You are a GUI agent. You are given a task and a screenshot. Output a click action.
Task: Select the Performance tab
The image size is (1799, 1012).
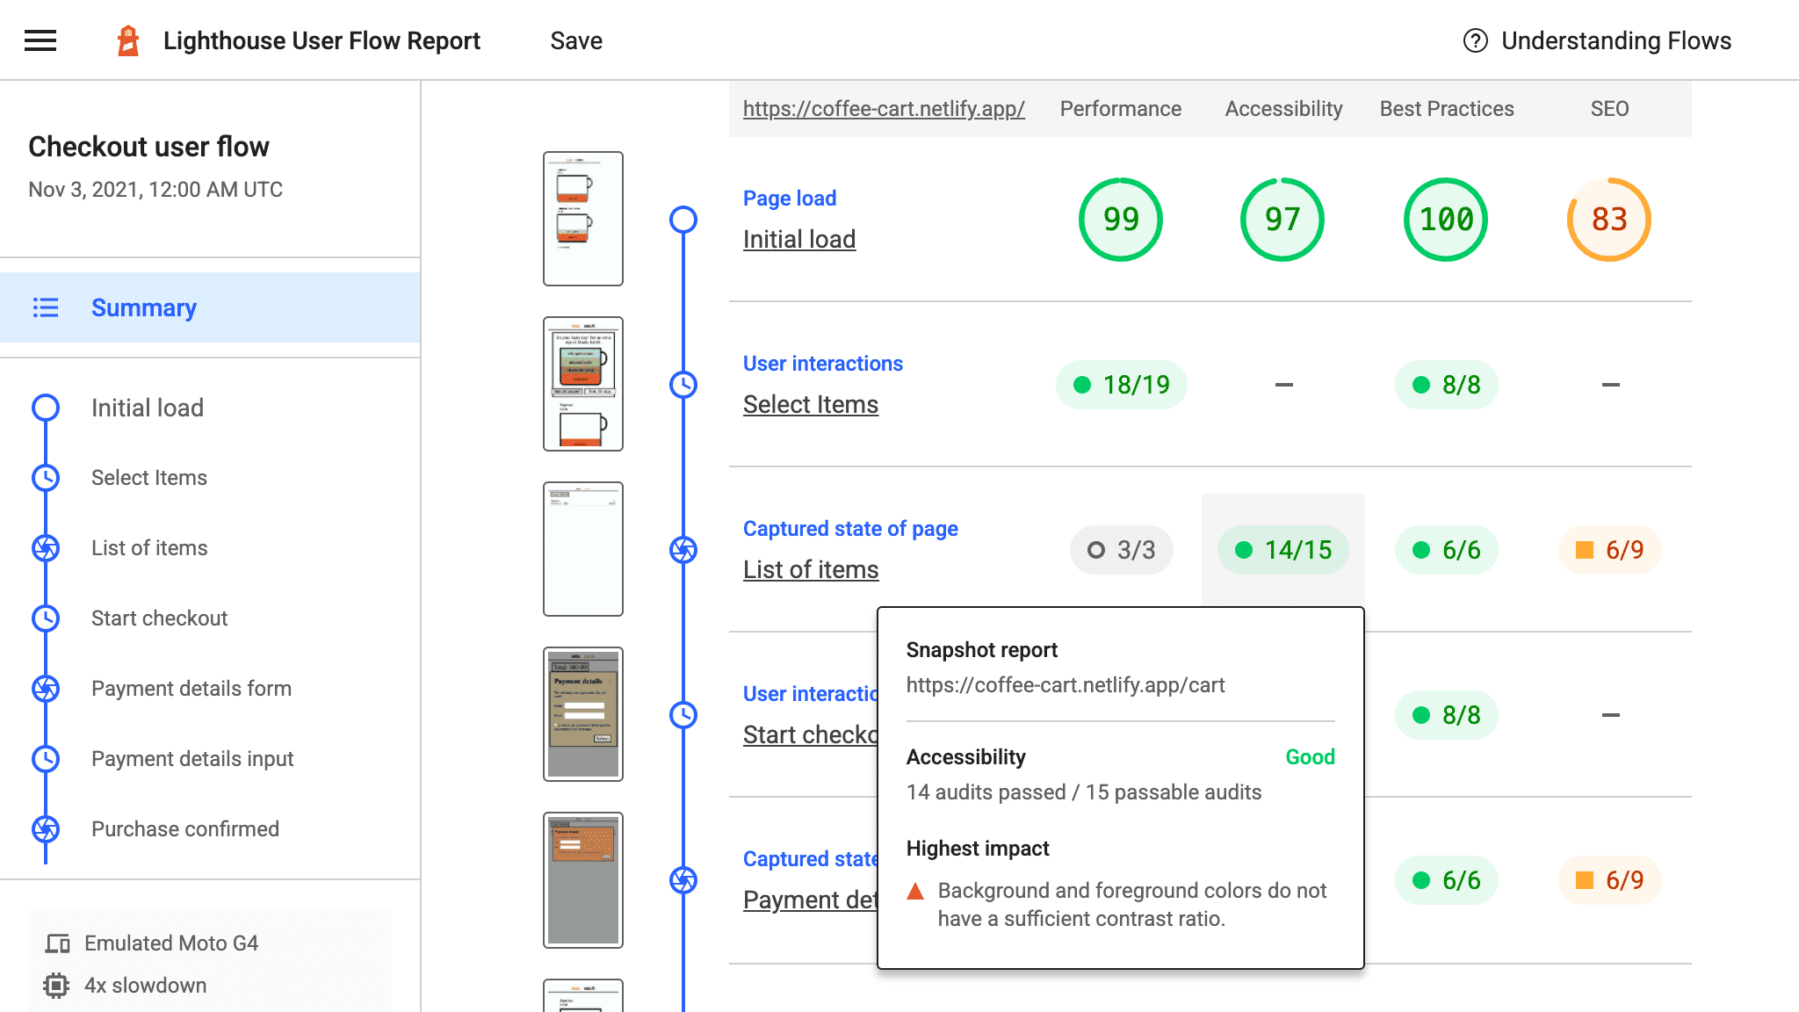click(1119, 109)
